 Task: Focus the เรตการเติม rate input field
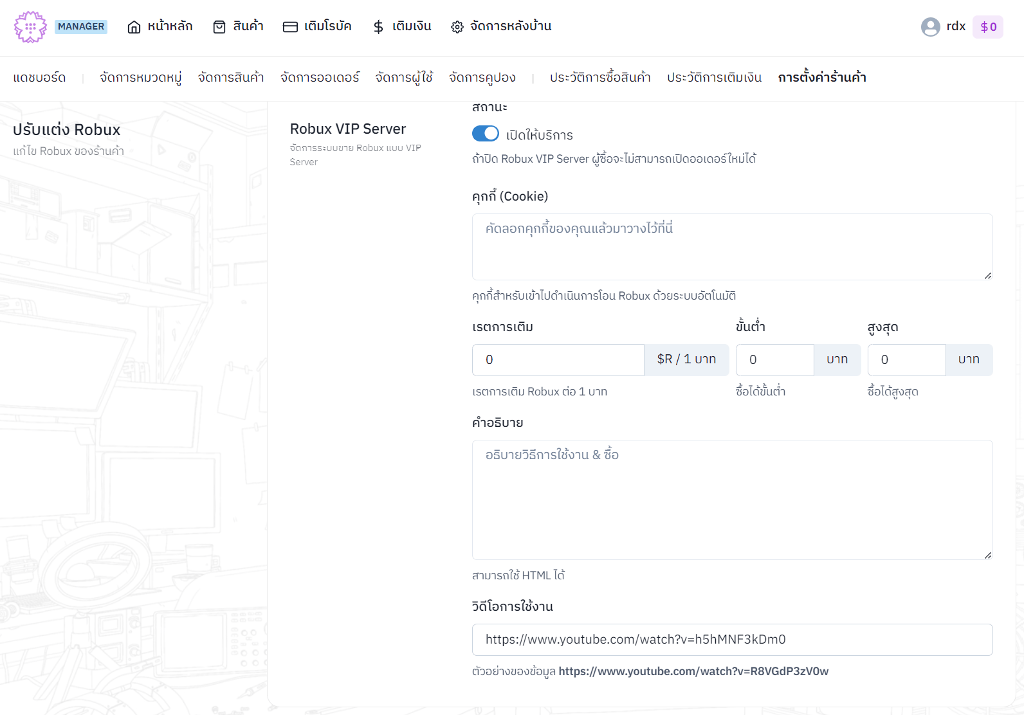click(x=558, y=360)
